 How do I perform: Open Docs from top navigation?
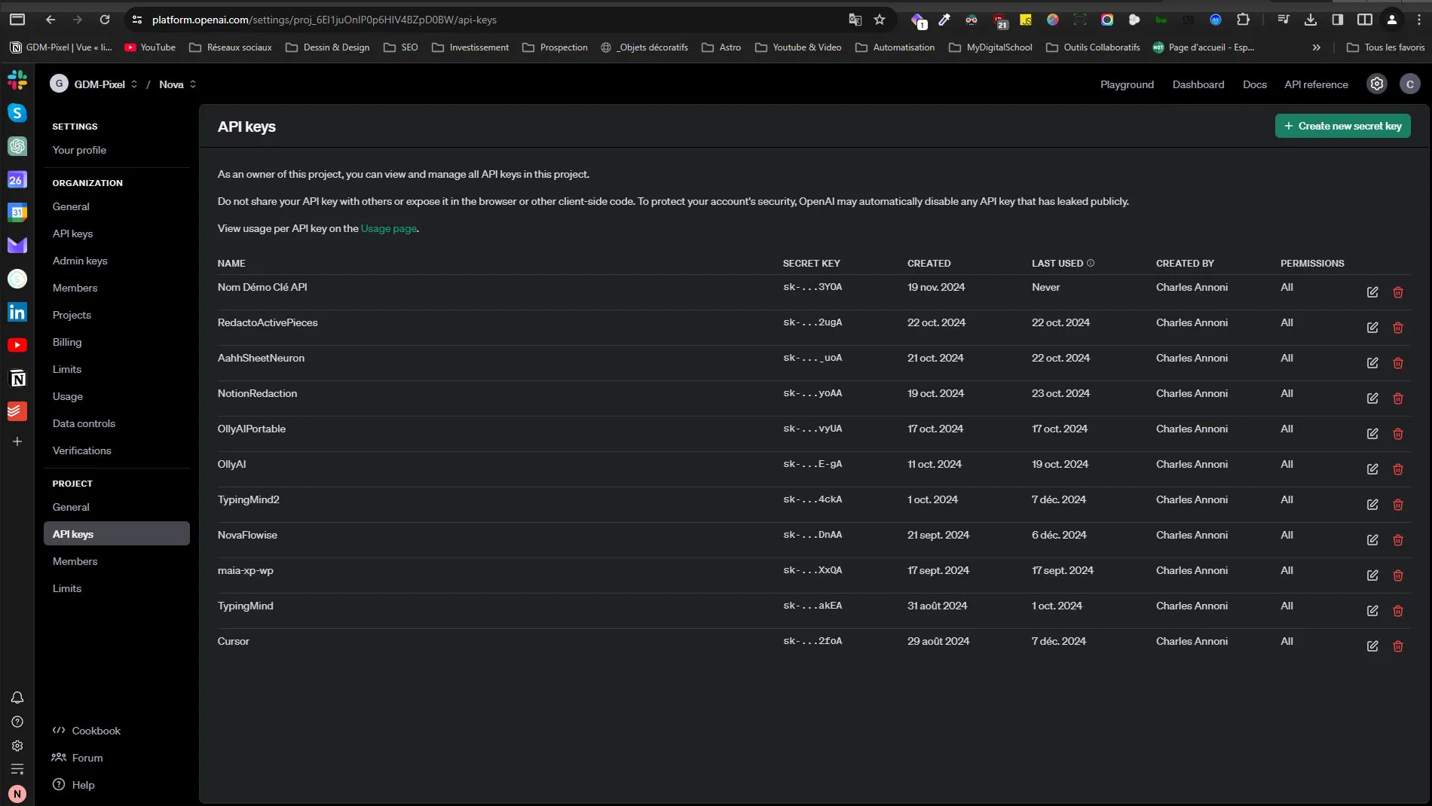pyautogui.click(x=1254, y=84)
